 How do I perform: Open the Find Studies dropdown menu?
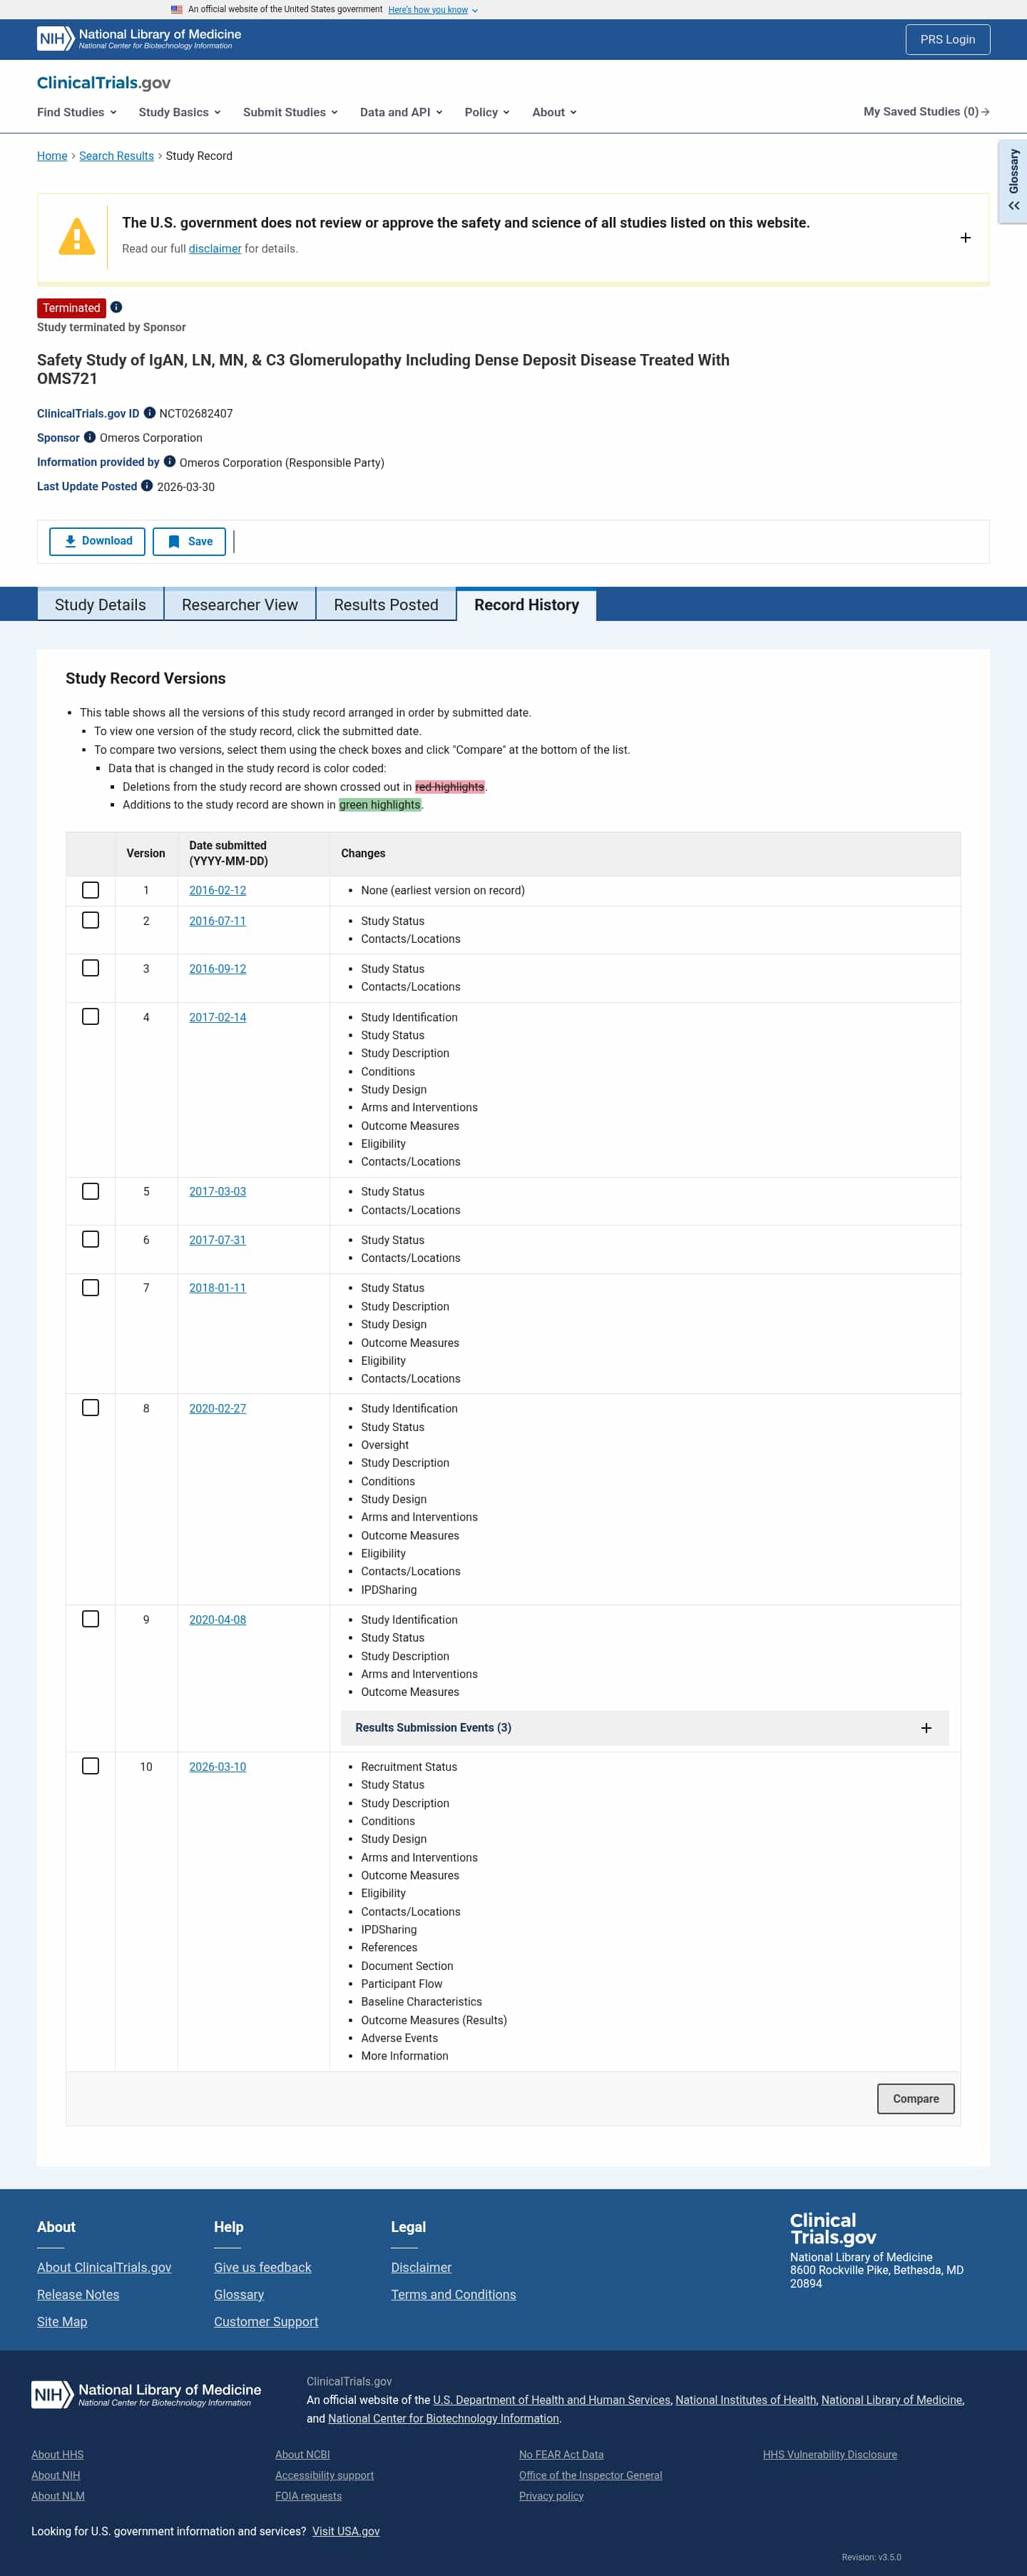(x=77, y=112)
